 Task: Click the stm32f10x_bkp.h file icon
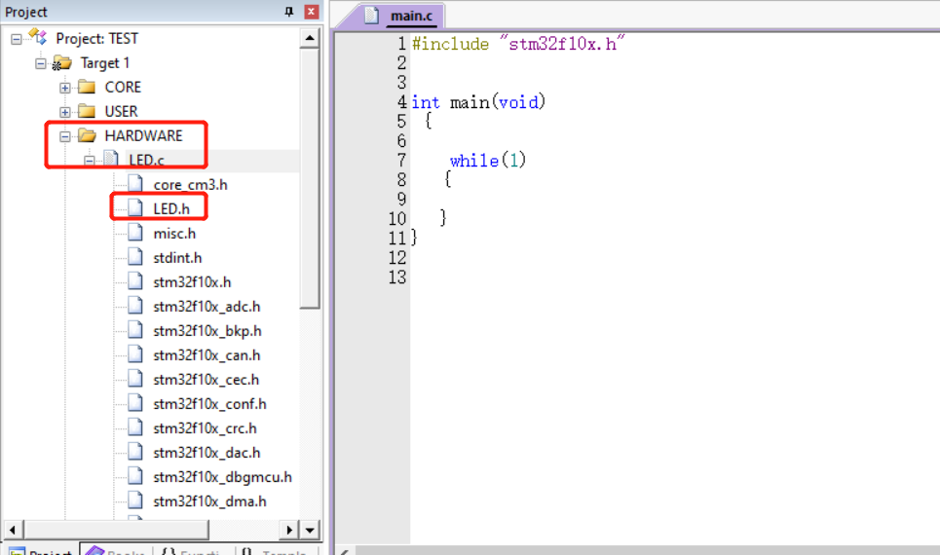coord(135,330)
